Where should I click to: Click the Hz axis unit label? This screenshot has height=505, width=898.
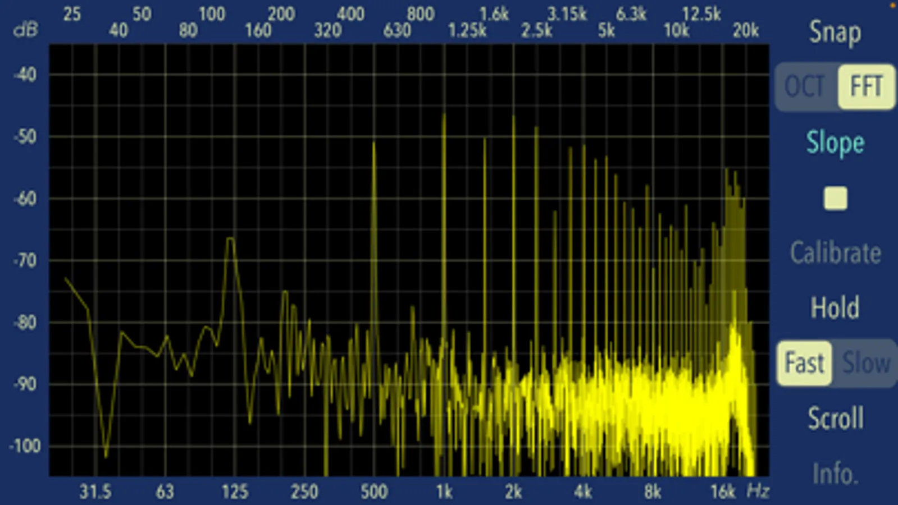[758, 492]
